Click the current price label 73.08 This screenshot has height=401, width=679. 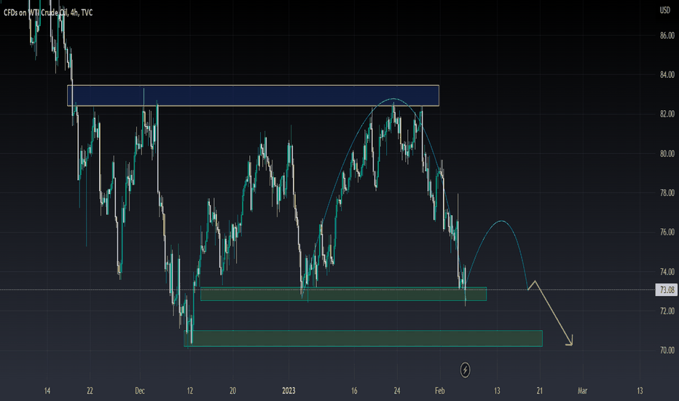[666, 289]
